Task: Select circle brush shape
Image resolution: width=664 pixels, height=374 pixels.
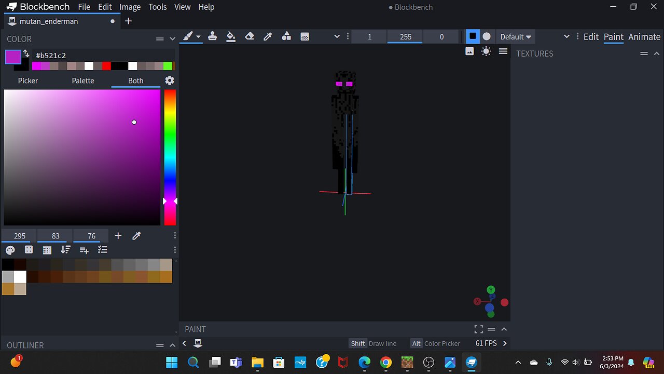Action: (x=487, y=36)
